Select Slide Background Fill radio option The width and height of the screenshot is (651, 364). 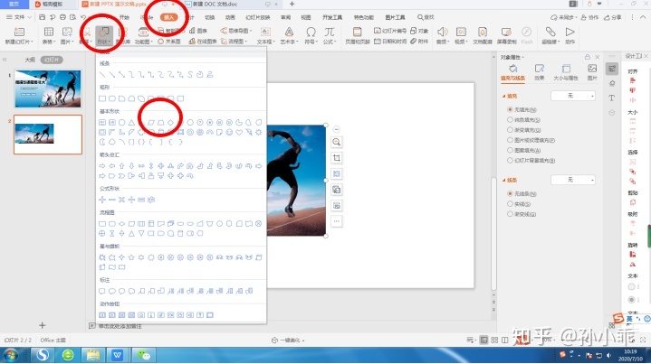[x=510, y=160]
